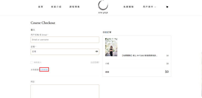Open 免費體驗 menu item
The image size is (202, 98).
128,7
